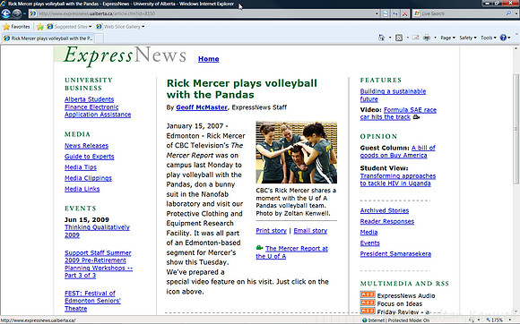Click the vertical scrollbar thumb
This screenshot has width=520, height=324.
click(x=516, y=129)
